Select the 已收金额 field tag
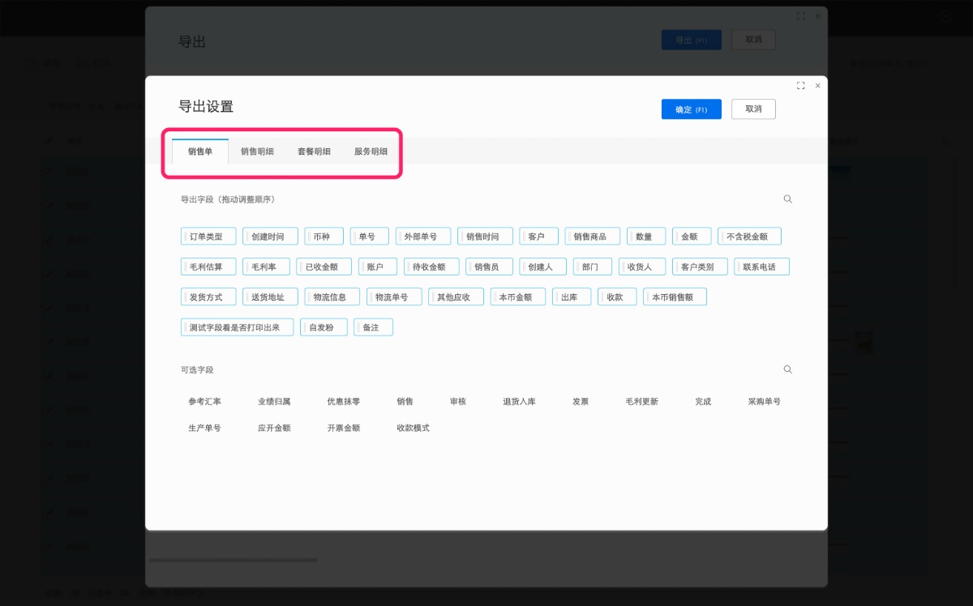 (x=324, y=267)
